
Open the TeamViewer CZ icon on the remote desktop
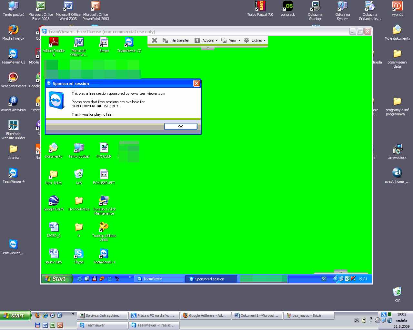pyautogui.click(x=129, y=45)
